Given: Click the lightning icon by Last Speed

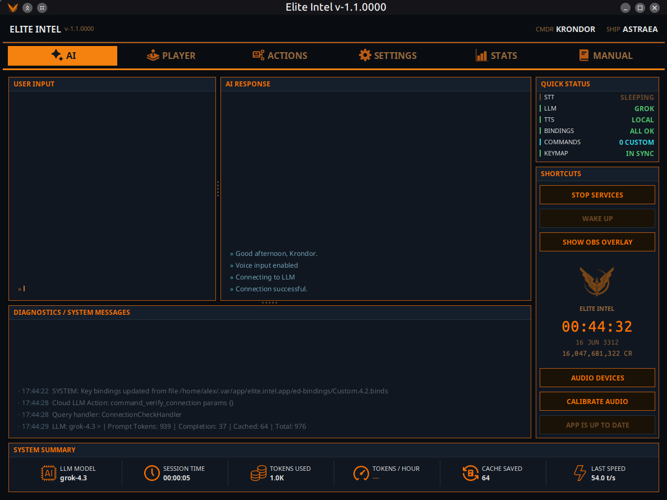Looking at the screenshot, I should click(x=579, y=473).
